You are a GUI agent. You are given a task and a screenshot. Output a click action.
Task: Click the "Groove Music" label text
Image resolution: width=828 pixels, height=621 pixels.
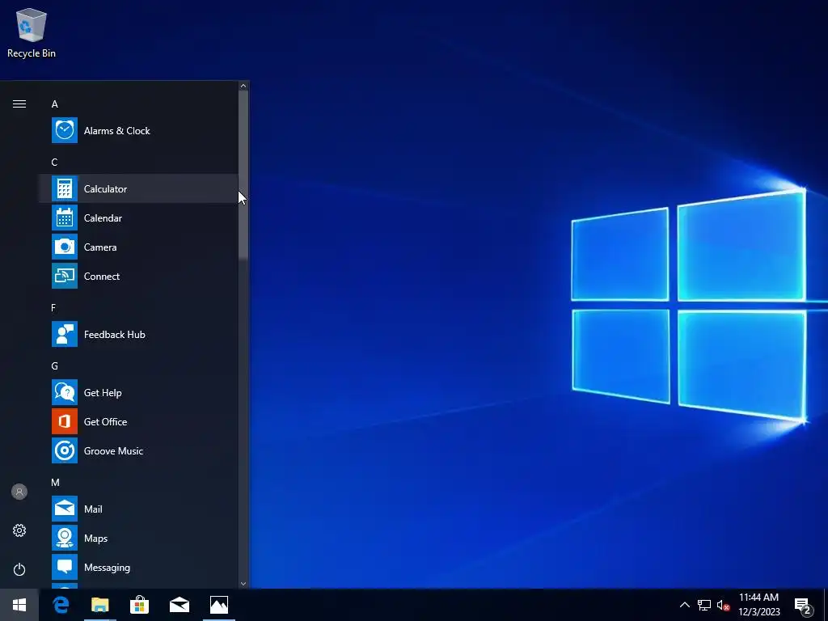pyautogui.click(x=113, y=450)
